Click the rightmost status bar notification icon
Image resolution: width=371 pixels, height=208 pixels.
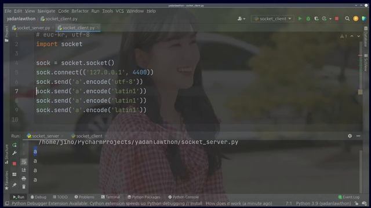point(364,203)
